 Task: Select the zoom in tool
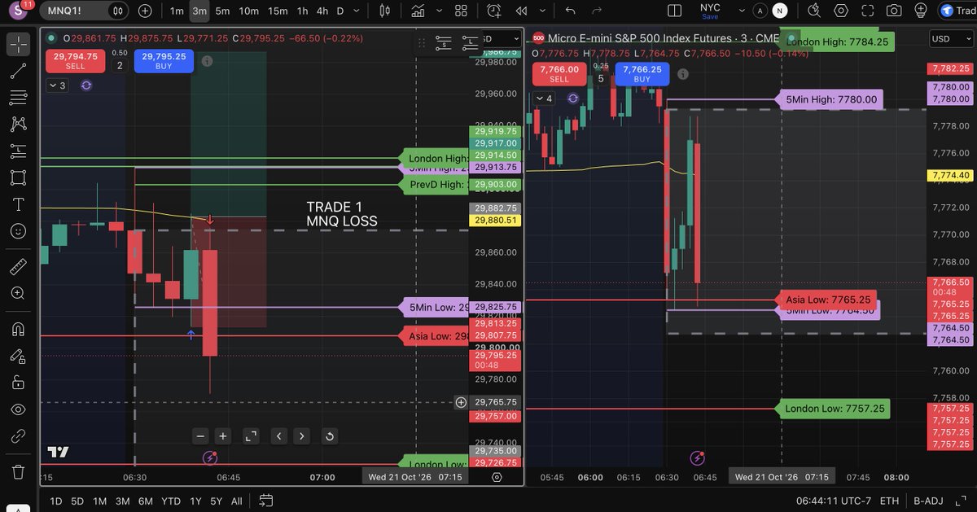click(x=18, y=293)
